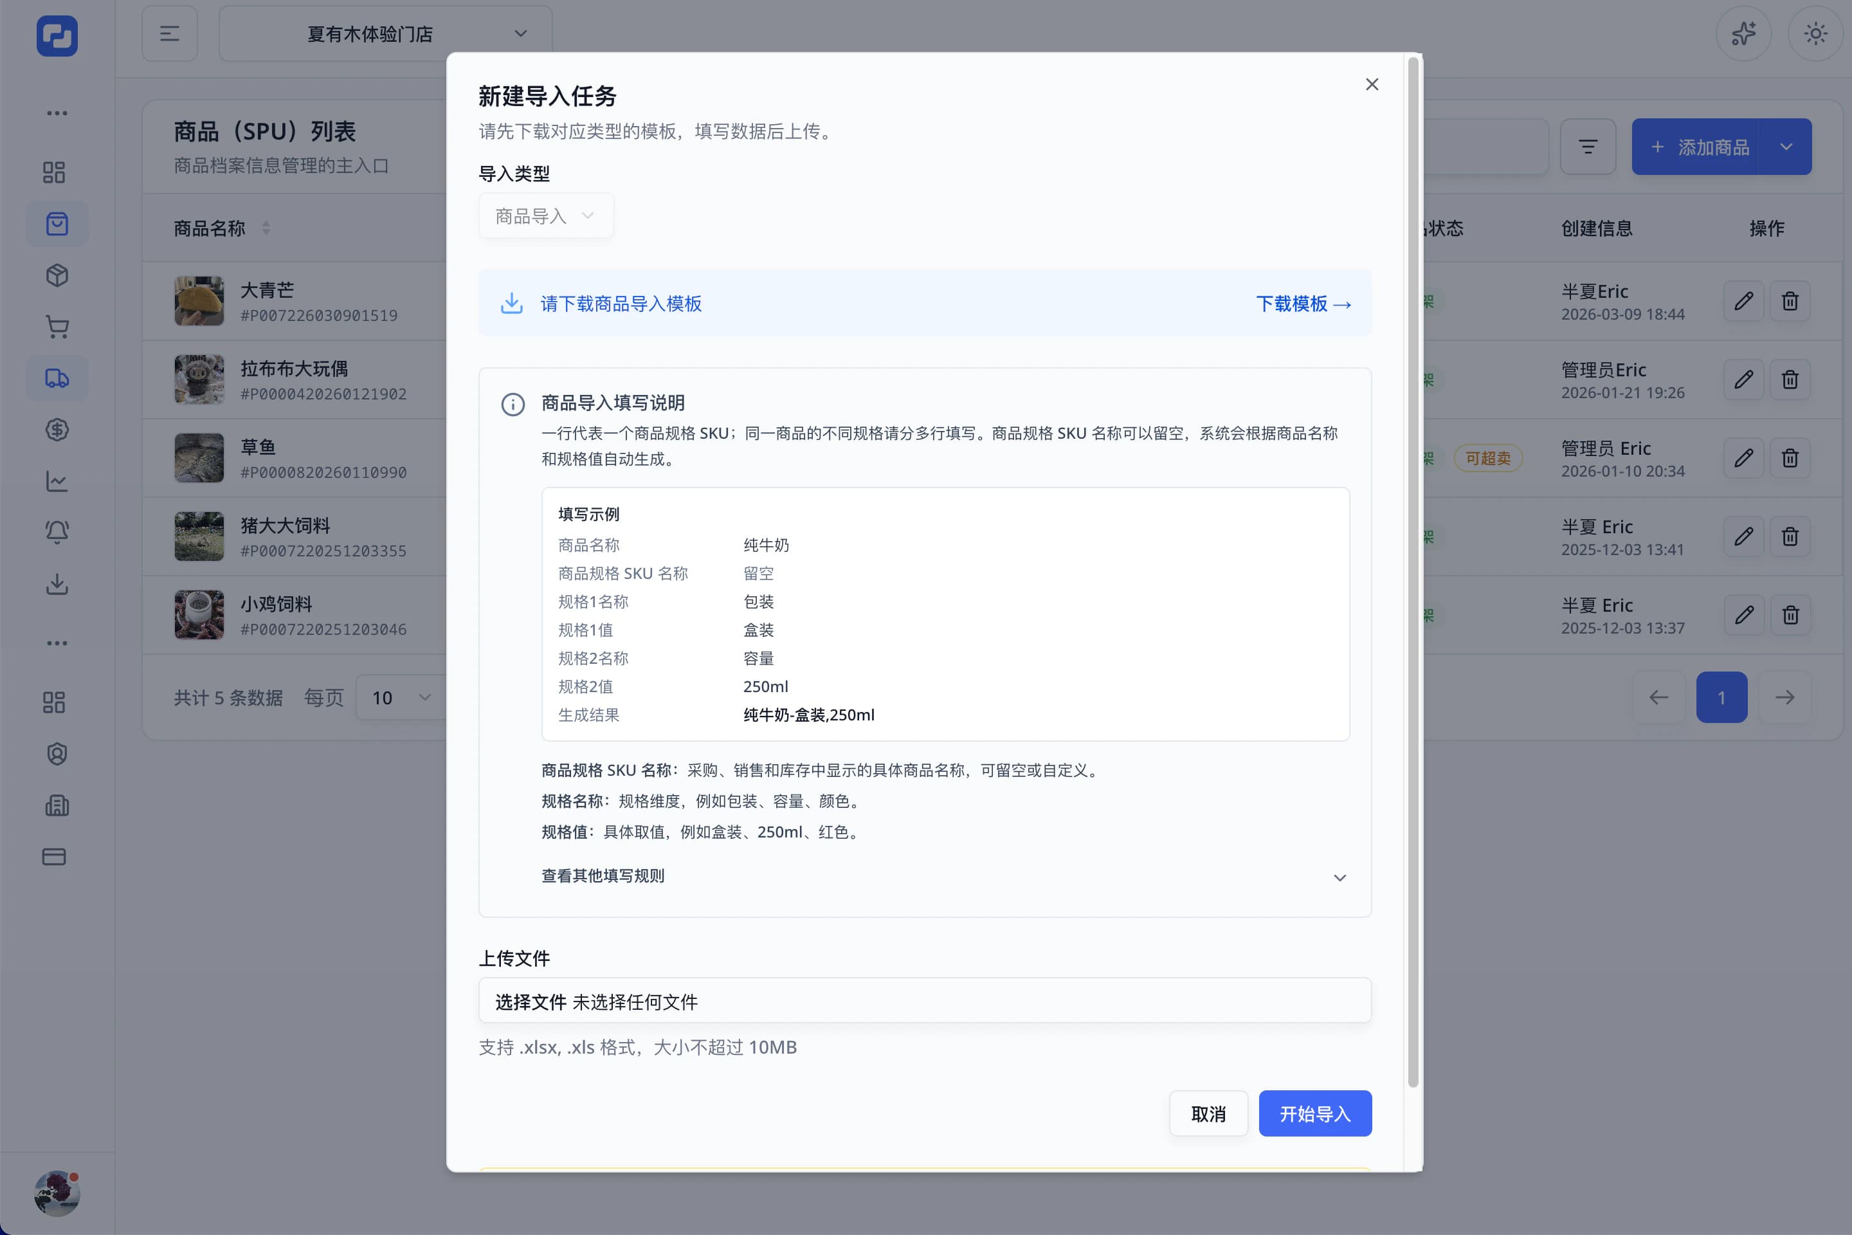This screenshot has width=1852, height=1235.
Task: Go to page 1 in pagination
Action: (x=1721, y=697)
